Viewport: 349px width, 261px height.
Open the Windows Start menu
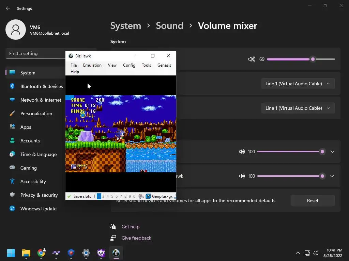click(11, 253)
